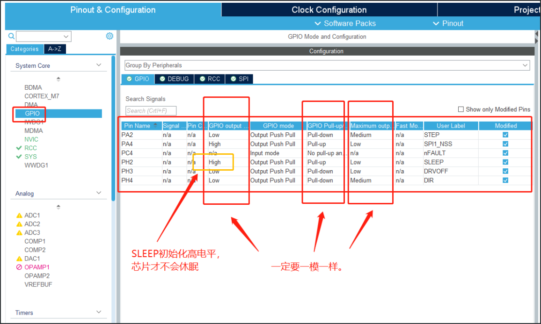Switch to the Clock Configuration tab
This screenshot has height=324, width=541.
pyautogui.click(x=329, y=9)
